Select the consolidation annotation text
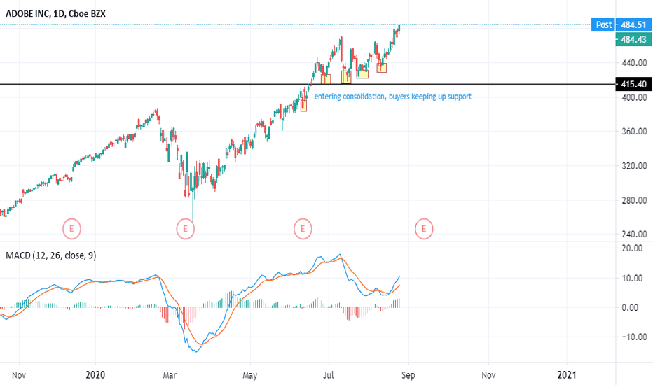Screen dimensions: 653x385 (x=393, y=97)
